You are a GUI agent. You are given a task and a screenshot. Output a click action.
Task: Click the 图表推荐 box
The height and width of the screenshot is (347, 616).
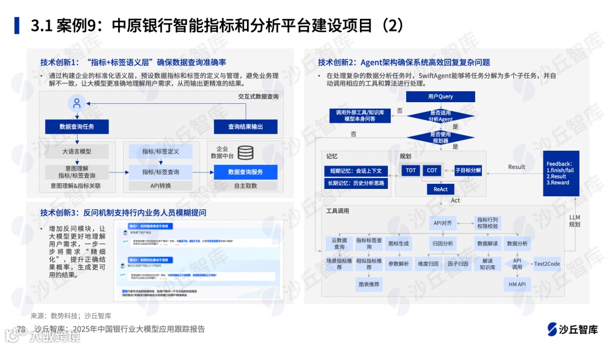pos(369,284)
